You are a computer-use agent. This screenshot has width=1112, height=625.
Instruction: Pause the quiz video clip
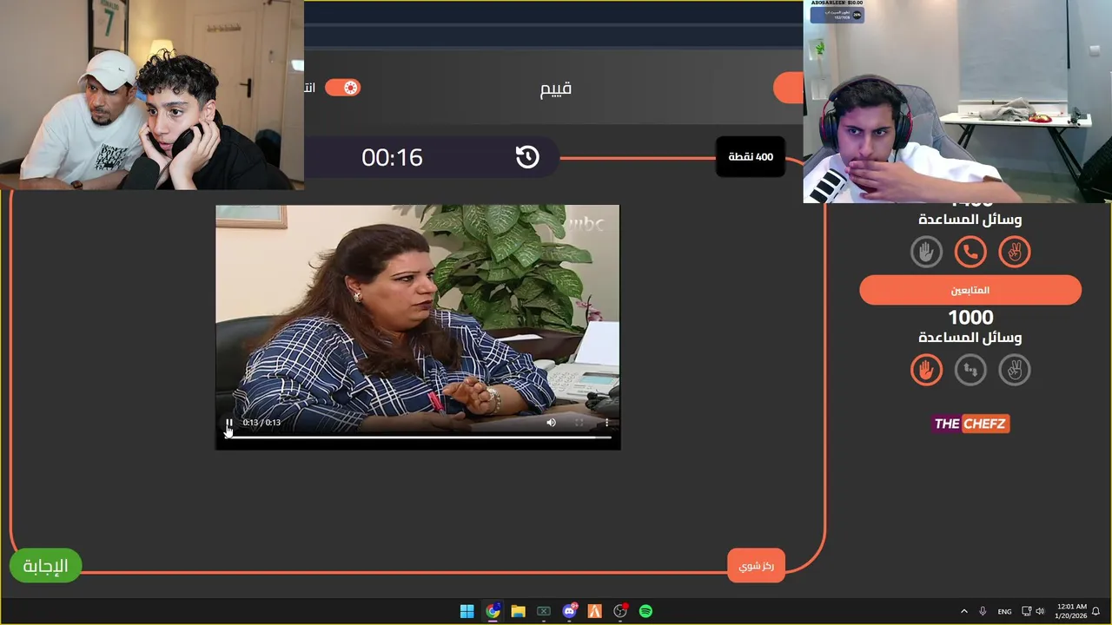[229, 423]
